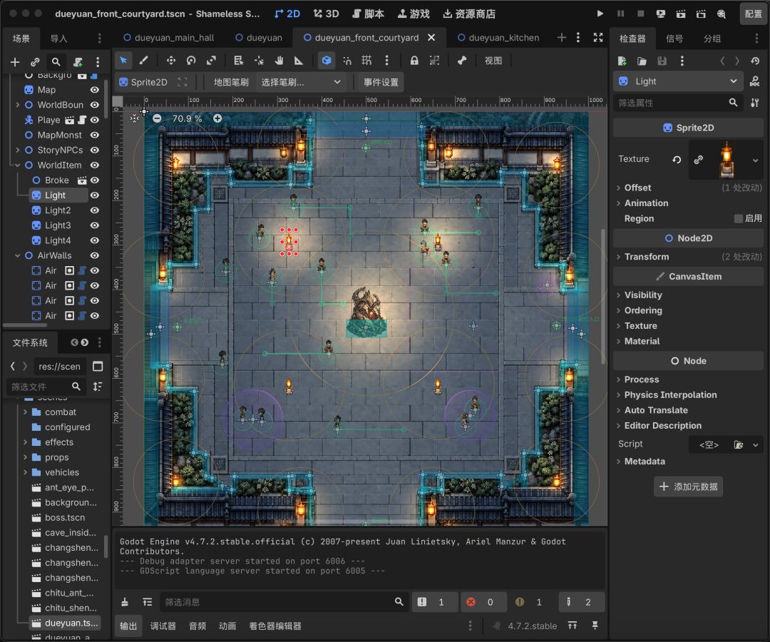The width and height of the screenshot is (770, 642).
Task: Select the Scale Mode tool
Action: point(211,61)
